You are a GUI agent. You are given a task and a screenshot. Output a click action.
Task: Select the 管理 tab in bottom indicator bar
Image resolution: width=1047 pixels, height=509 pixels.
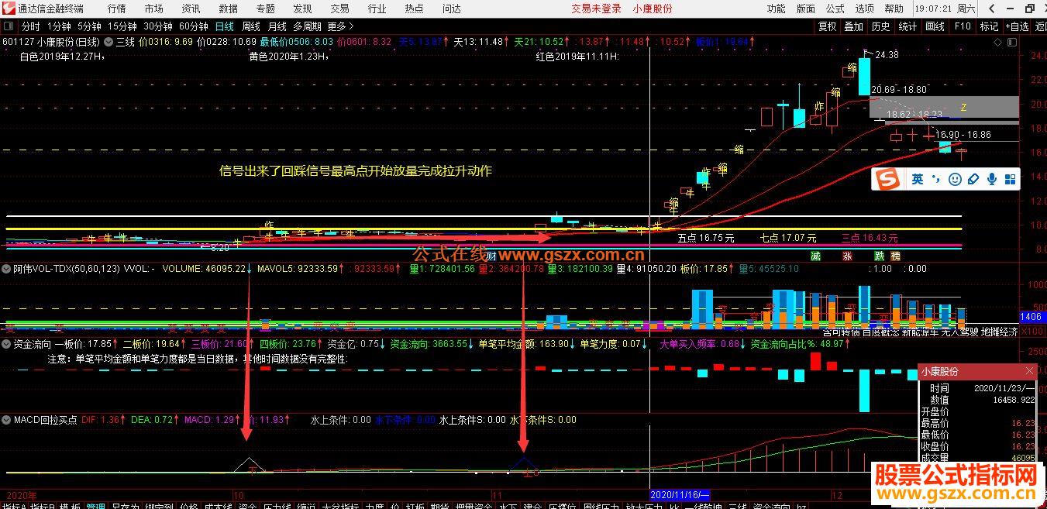pos(95,505)
